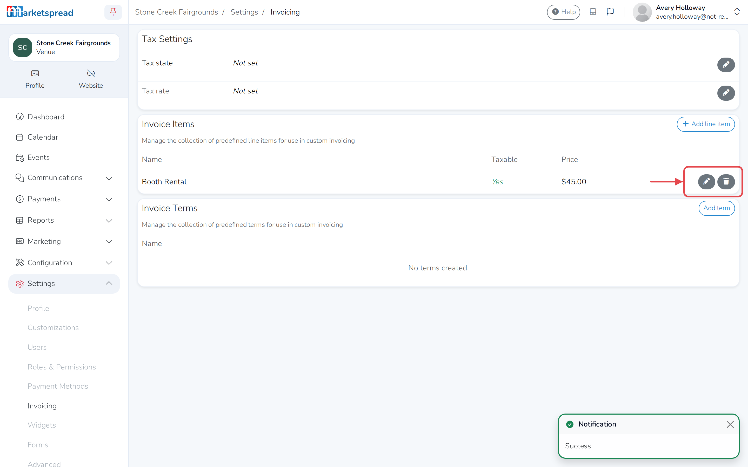Open Roles & Permissions settings
Image resolution: width=748 pixels, height=467 pixels.
[x=62, y=367]
